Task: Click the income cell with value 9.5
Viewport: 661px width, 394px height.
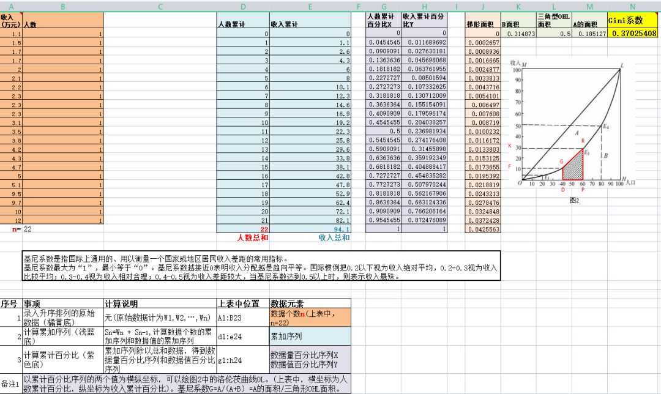Action: (x=11, y=194)
